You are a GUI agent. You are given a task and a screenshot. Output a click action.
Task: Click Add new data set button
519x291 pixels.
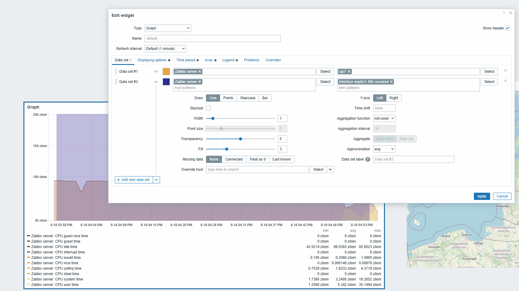point(134,180)
